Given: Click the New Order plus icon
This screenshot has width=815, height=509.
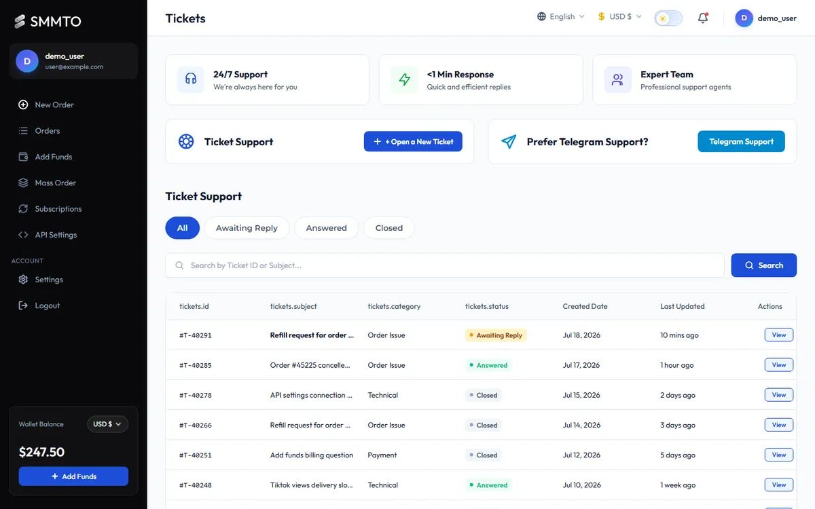Looking at the screenshot, I should pos(23,105).
